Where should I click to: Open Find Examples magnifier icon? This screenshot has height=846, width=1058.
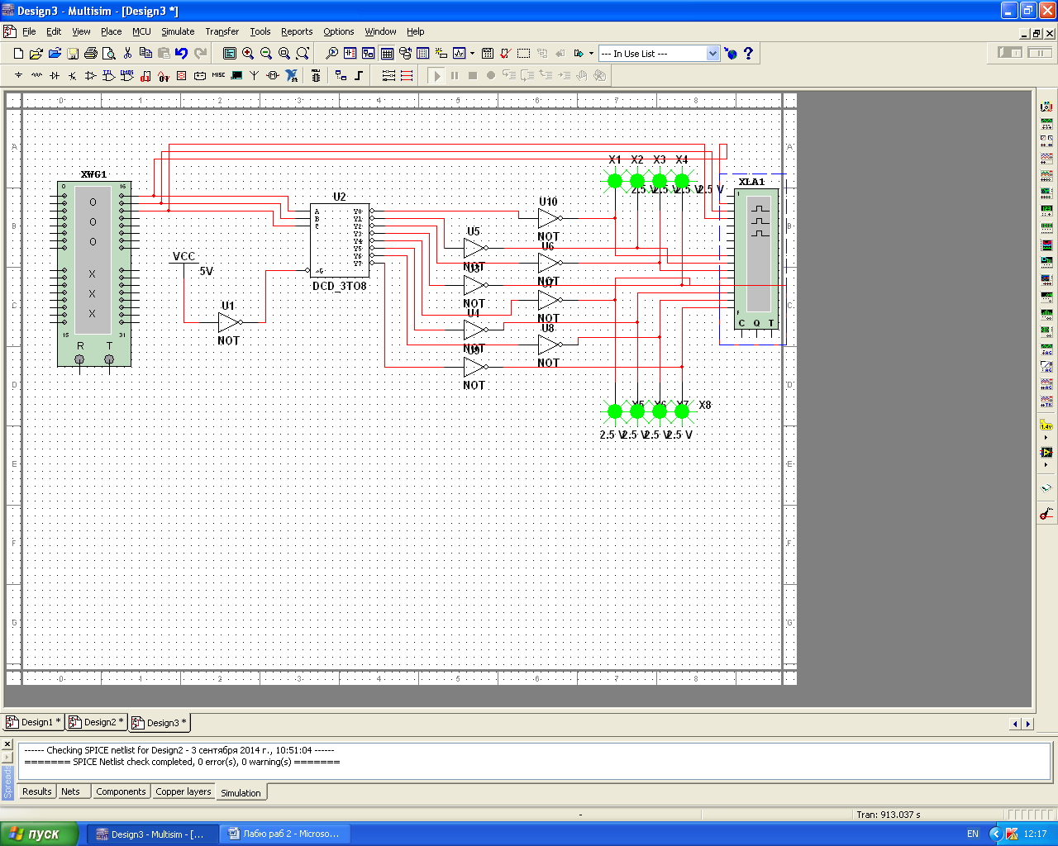click(331, 53)
